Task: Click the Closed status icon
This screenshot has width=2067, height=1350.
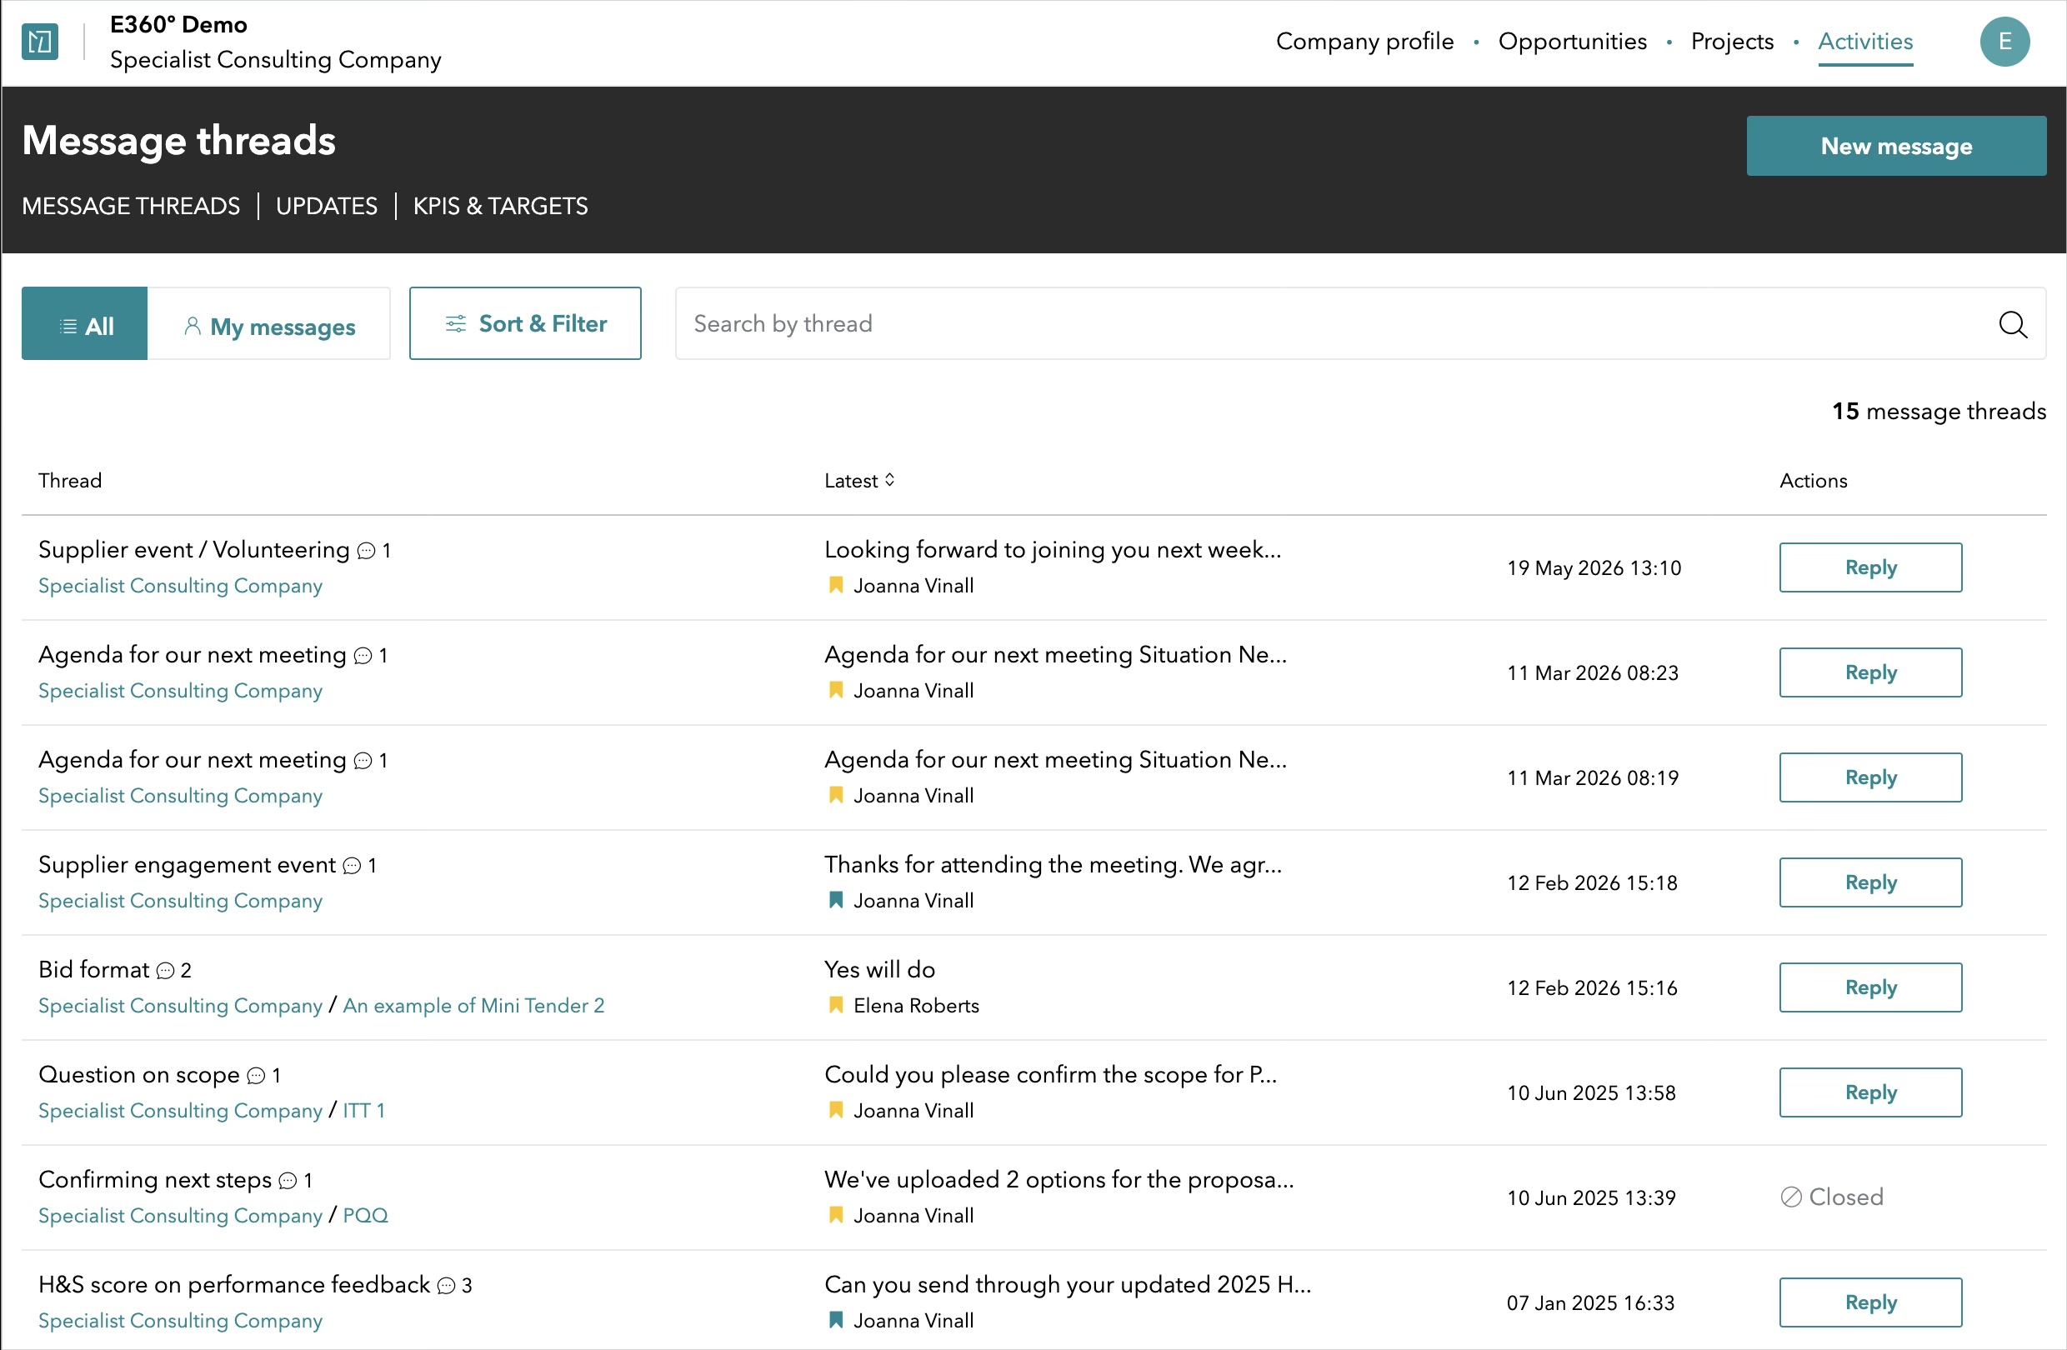Action: pos(1791,1197)
